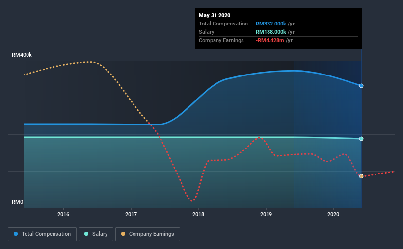Viewport: 403px width, 249px height.
Task: Click the RM0 y-axis label
Action: 18,202
